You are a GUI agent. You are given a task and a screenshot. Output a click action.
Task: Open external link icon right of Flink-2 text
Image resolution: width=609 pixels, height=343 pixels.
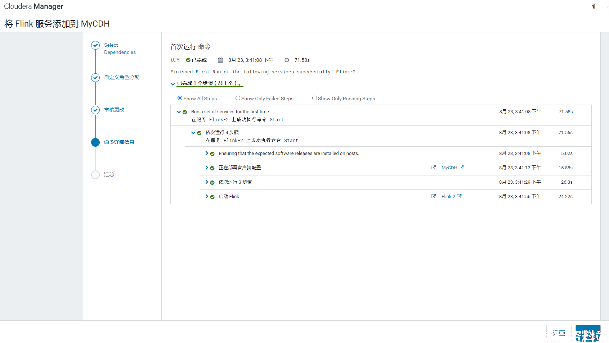point(459,196)
